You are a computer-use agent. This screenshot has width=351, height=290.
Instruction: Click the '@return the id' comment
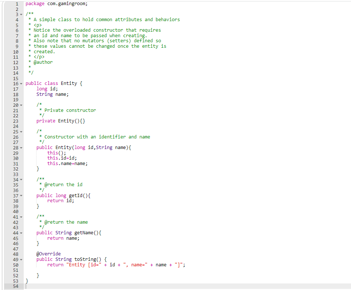[63, 185]
